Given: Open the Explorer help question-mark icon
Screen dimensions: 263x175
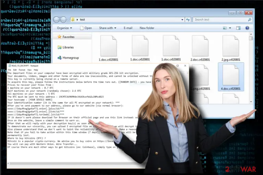Looking at the screenshot, I should 247,28.
